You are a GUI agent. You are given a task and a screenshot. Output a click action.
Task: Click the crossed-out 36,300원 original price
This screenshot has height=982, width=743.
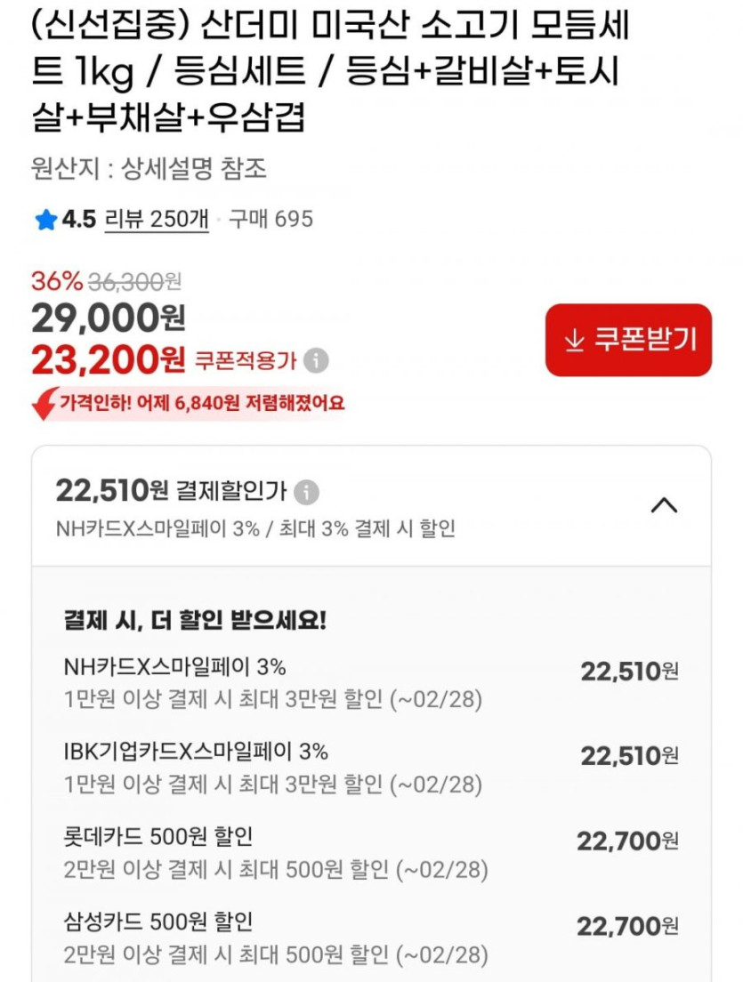click(133, 282)
